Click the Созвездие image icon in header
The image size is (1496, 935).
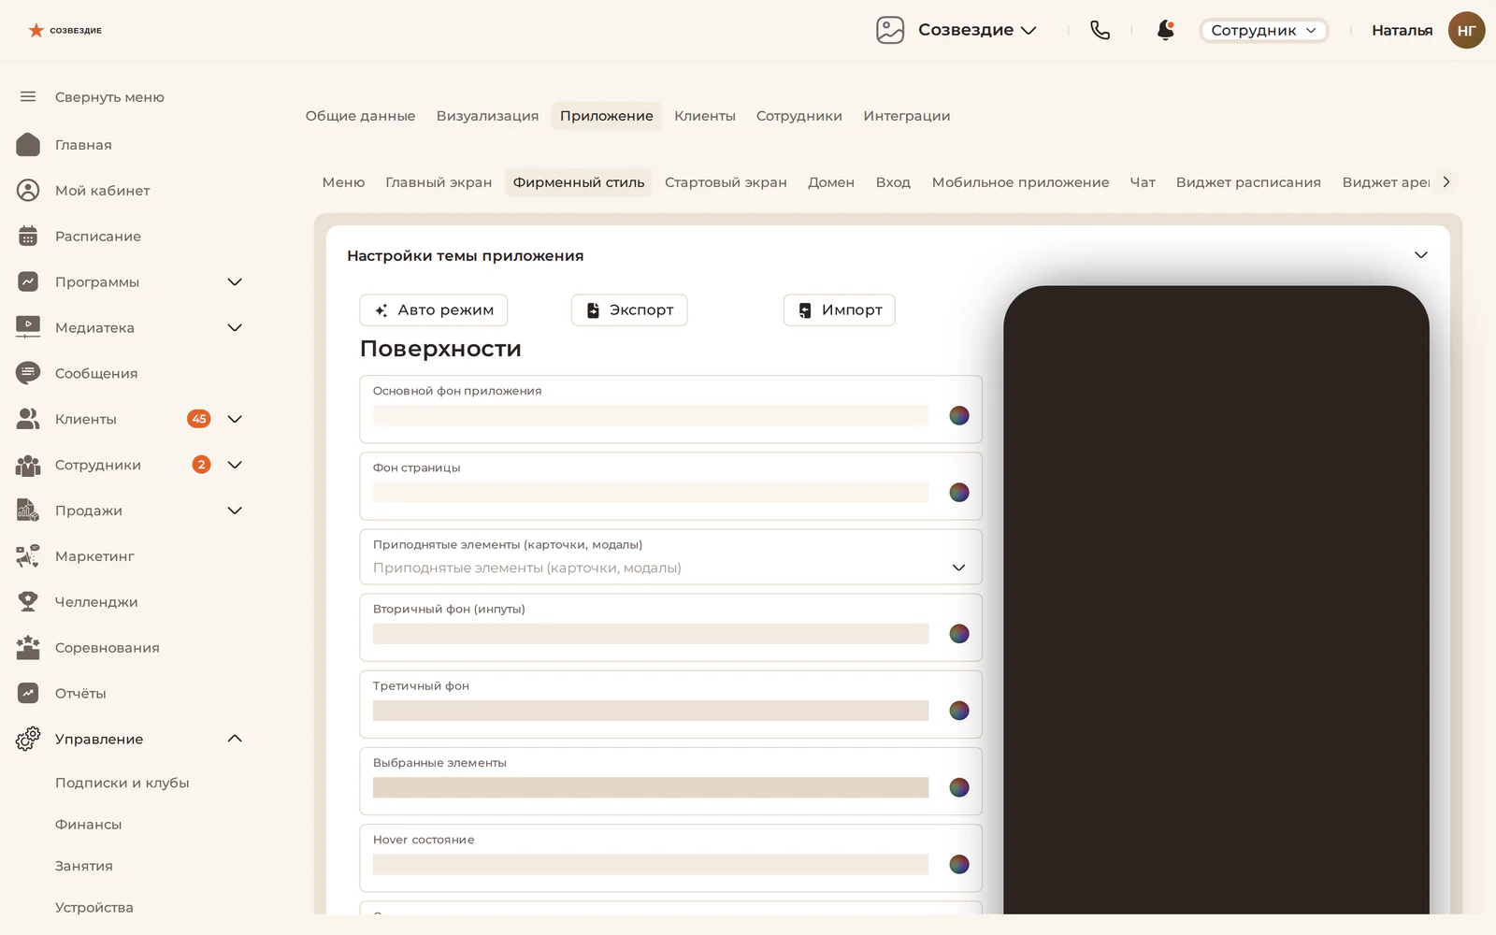click(890, 30)
